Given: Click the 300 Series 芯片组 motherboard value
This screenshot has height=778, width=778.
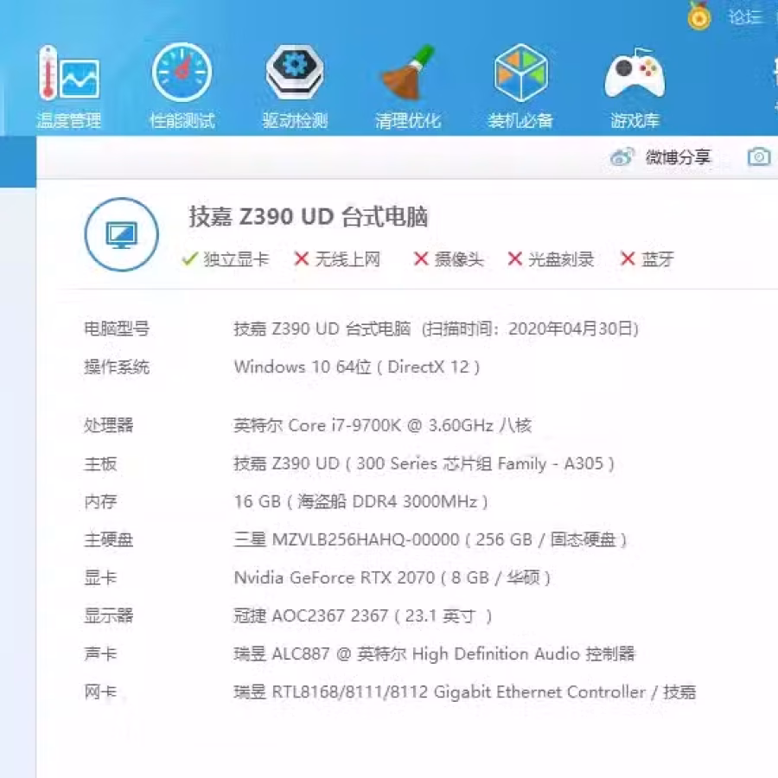Looking at the screenshot, I should (x=424, y=464).
